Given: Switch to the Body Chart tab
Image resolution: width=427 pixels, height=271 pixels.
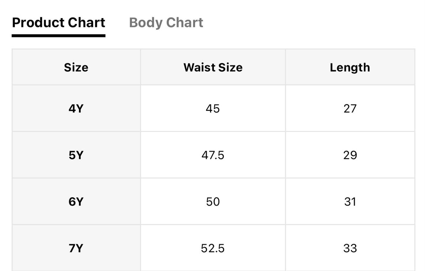Looking at the screenshot, I should [x=166, y=23].
